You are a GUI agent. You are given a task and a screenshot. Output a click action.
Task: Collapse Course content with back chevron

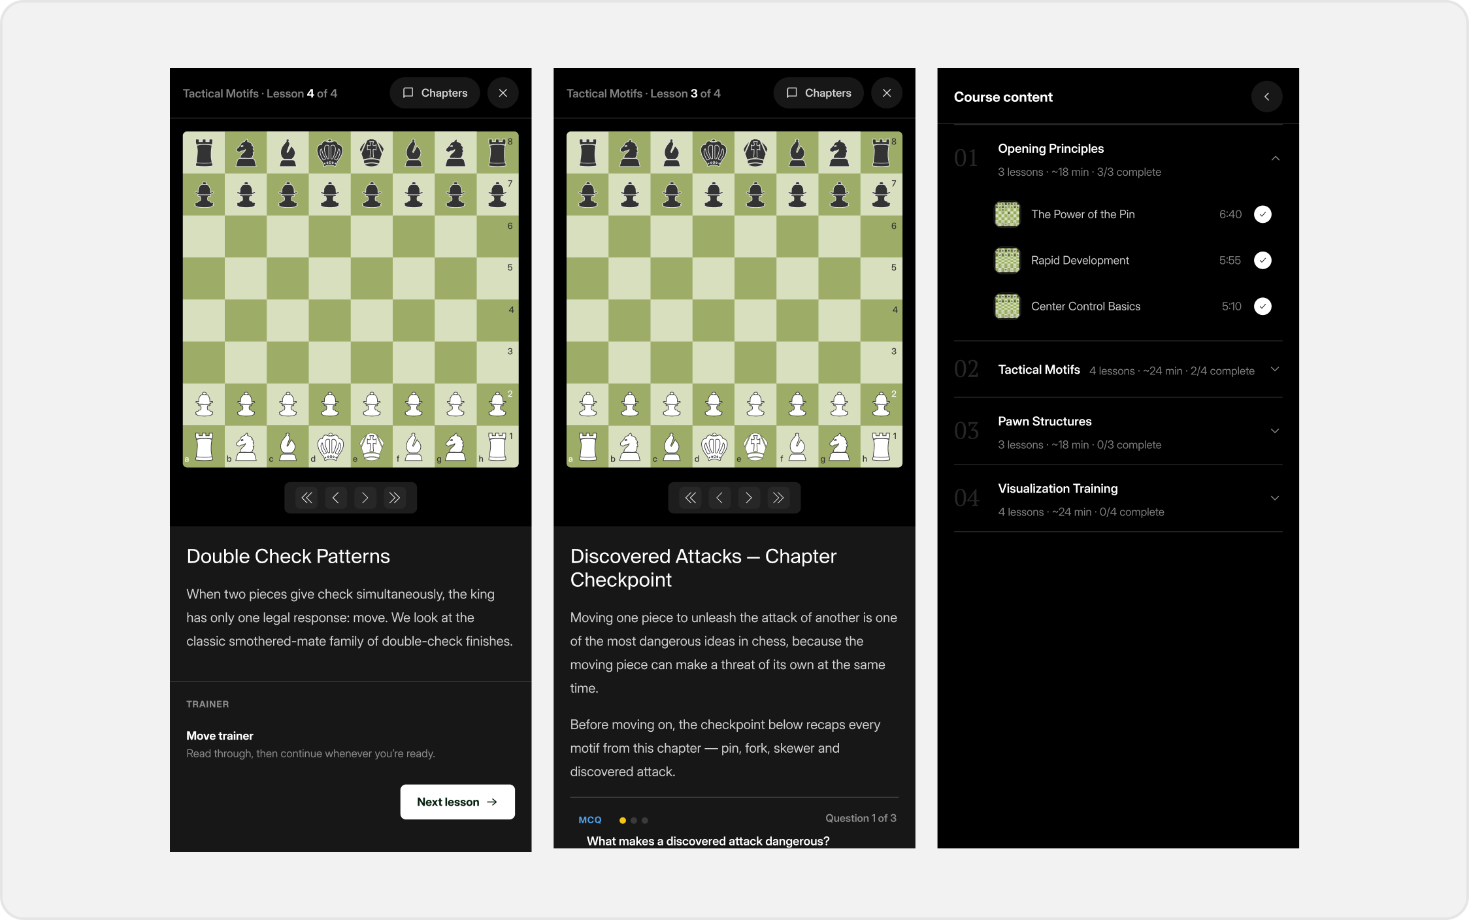tap(1266, 97)
